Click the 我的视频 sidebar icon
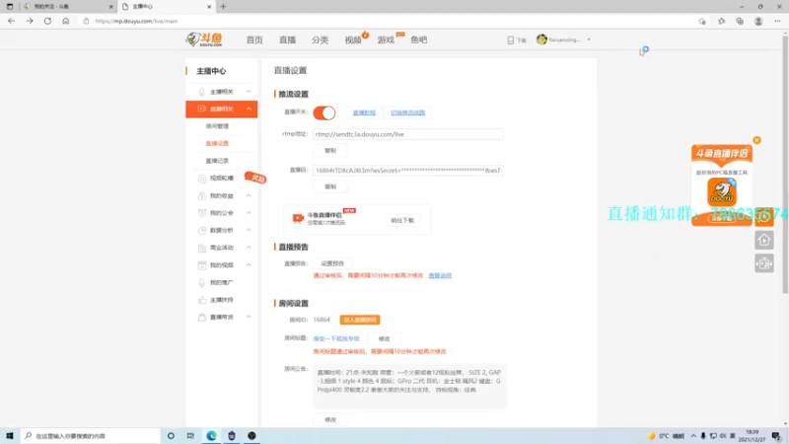This screenshot has height=444, width=789. coord(202,264)
